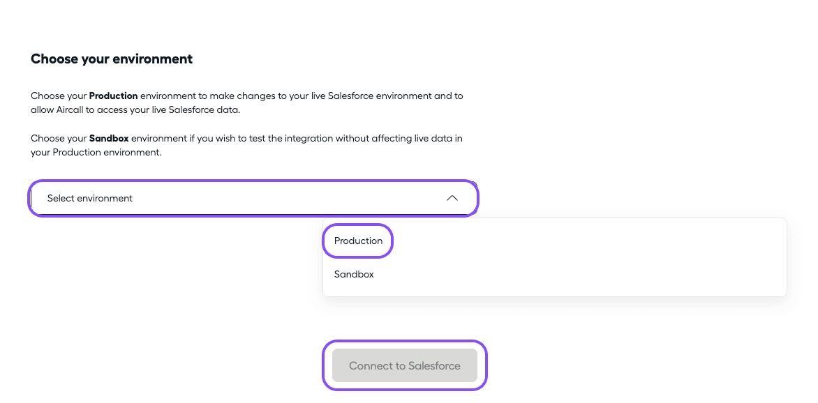
Task: Collapse the environment dropdown via the chevron
Action: tap(452, 198)
